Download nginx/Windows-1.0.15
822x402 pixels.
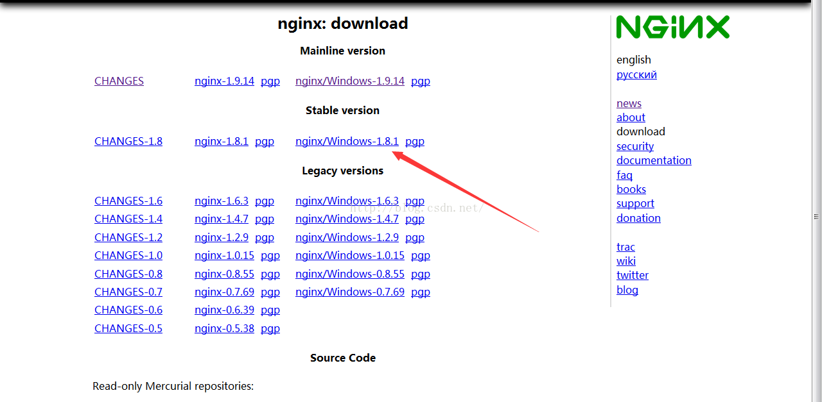[350, 255]
